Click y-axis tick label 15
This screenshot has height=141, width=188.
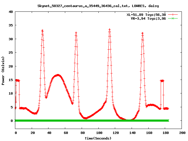(11, 80)
